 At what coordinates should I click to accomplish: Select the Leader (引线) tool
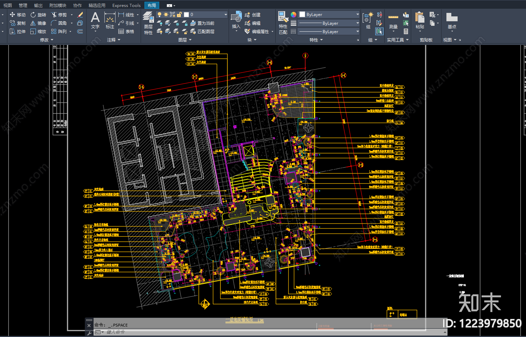click(126, 23)
